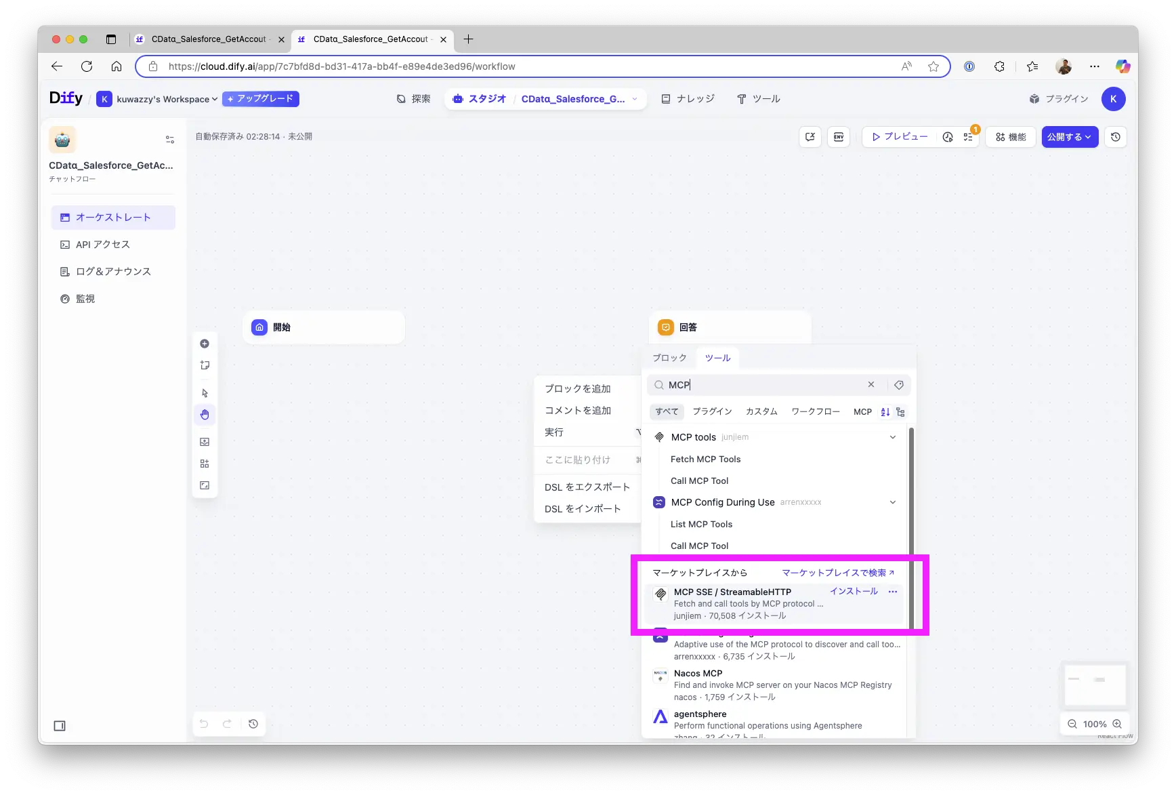This screenshot has width=1176, height=795.
Task: Select hand mode on canvas toolbar
Action: tap(205, 415)
